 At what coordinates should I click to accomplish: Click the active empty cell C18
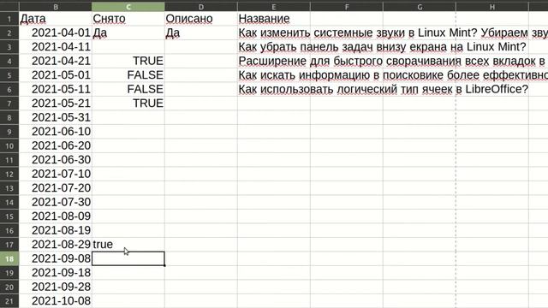[x=128, y=258]
